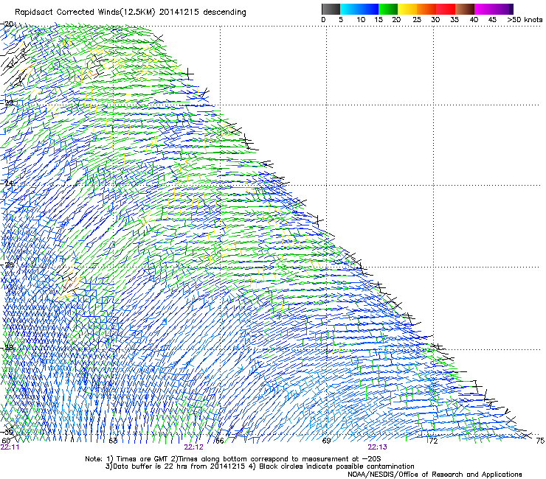The height and width of the screenshot is (479, 546).
Task: Click the gray 0-5 knots legend swatch
Action: pyautogui.click(x=331, y=9)
